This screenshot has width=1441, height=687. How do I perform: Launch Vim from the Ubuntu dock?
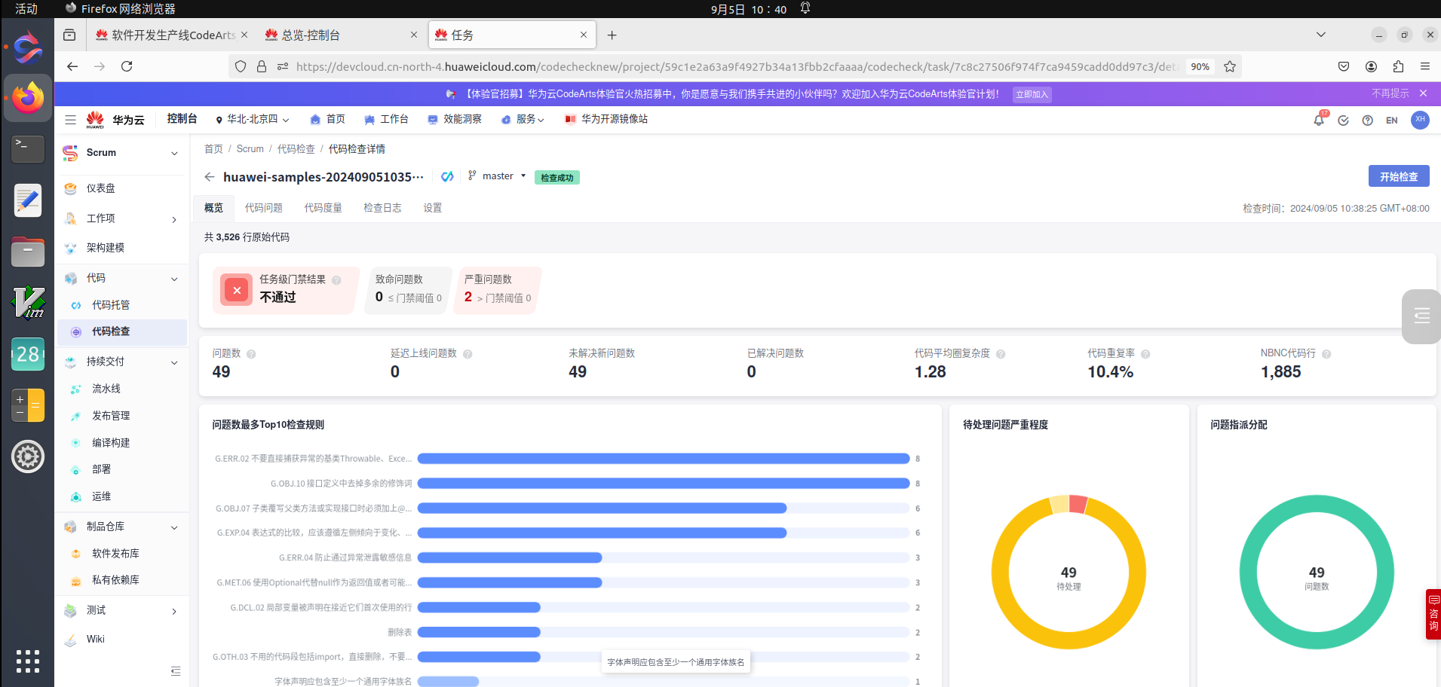[28, 303]
